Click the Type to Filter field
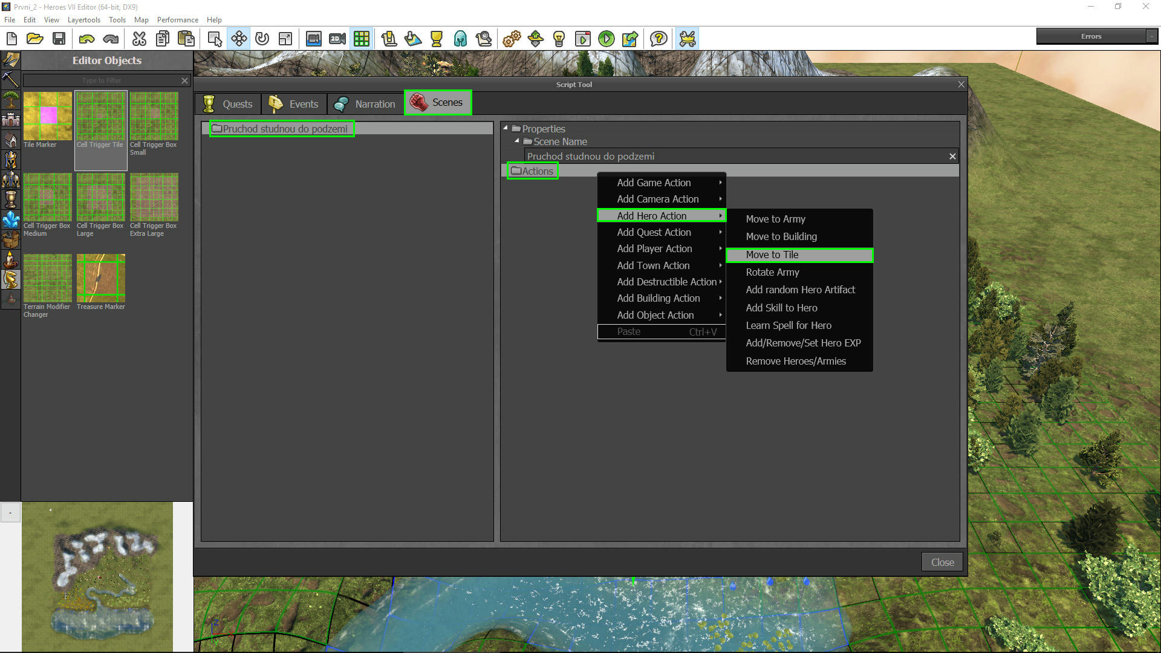 click(x=101, y=80)
